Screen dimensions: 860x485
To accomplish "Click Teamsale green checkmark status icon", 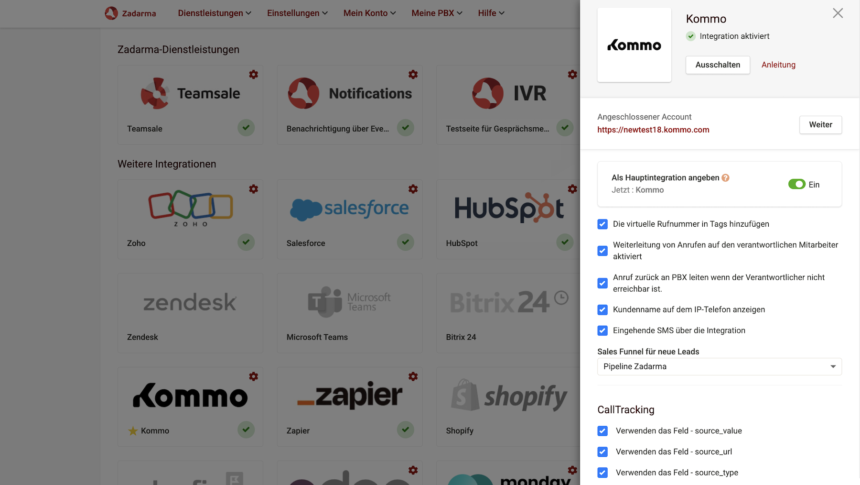I will pyautogui.click(x=246, y=128).
